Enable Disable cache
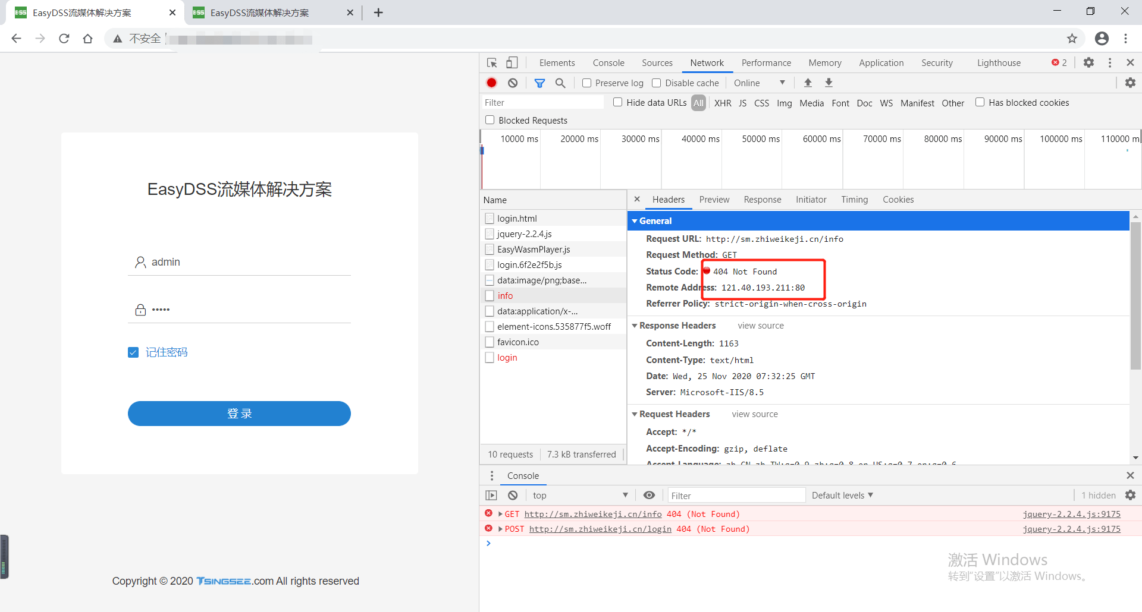Viewport: 1142px width, 612px height. pos(656,83)
